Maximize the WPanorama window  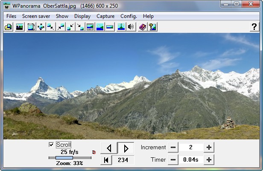(x=237, y=4)
